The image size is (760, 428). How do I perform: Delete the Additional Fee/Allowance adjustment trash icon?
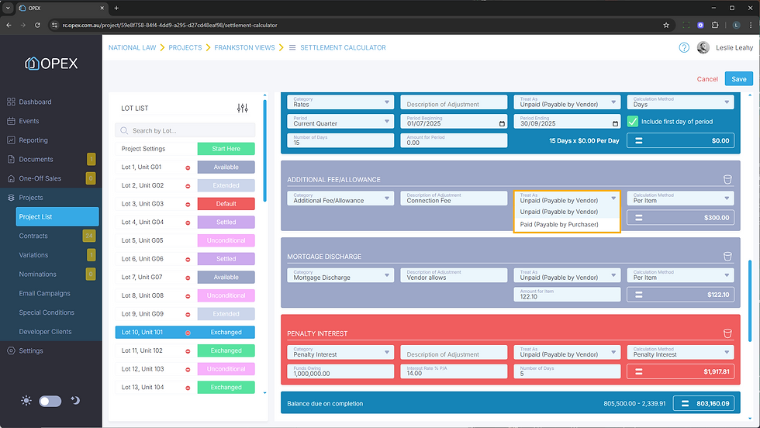(727, 179)
